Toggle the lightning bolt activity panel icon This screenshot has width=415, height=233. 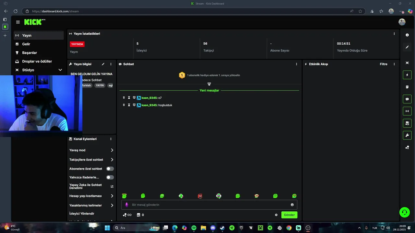click(x=407, y=75)
